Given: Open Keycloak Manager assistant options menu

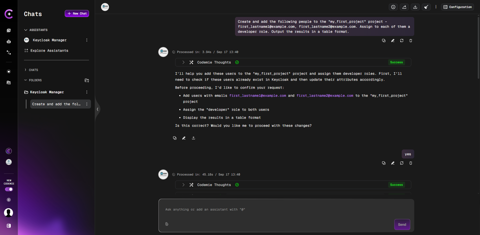Looking at the screenshot, I should pyautogui.click(x=87, y=40).
